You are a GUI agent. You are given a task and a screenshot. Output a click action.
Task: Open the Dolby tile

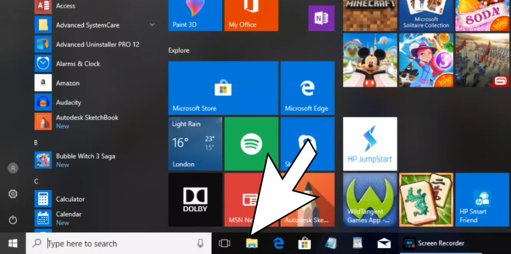pos(195,200)
